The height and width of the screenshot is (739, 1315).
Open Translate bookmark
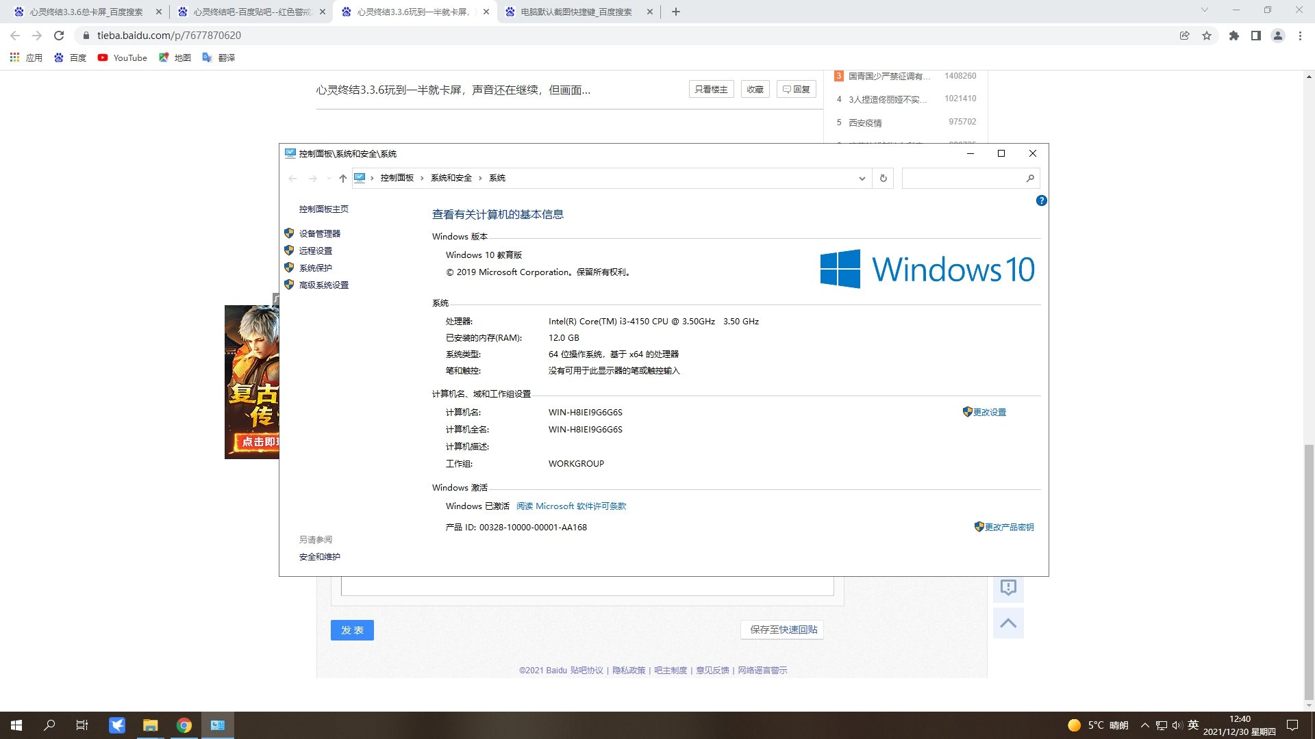coord(218,57)
